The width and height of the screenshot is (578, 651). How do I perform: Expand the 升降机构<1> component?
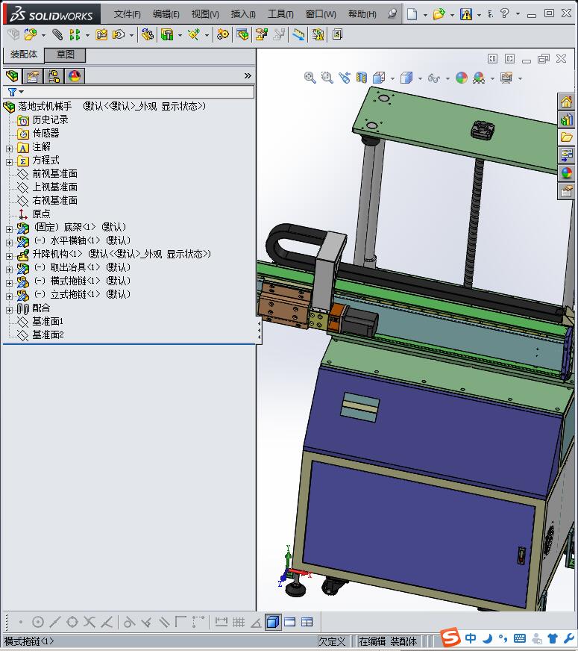point(10,256)
